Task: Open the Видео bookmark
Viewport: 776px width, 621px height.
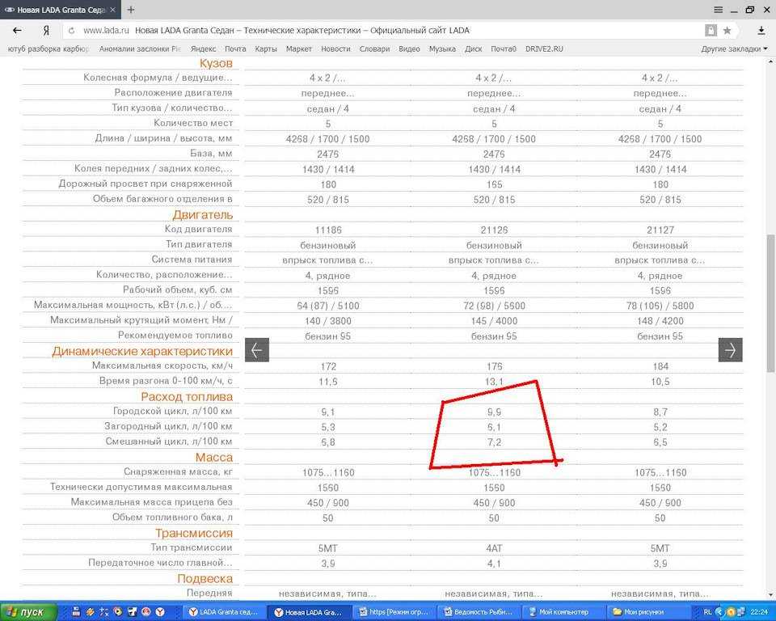Action: pos(409,49)
